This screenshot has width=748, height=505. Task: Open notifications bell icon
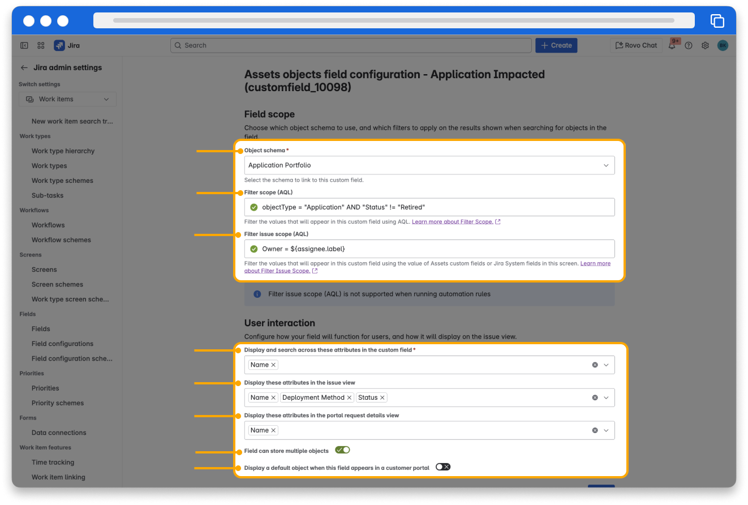click(x=672, y=46)
